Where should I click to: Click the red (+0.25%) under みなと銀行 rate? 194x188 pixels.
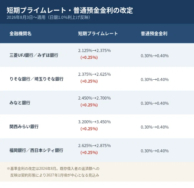(x=89, y=105)
